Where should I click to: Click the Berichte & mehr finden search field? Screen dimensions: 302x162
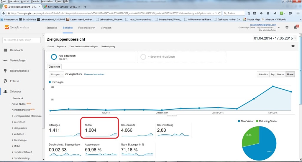21,40
